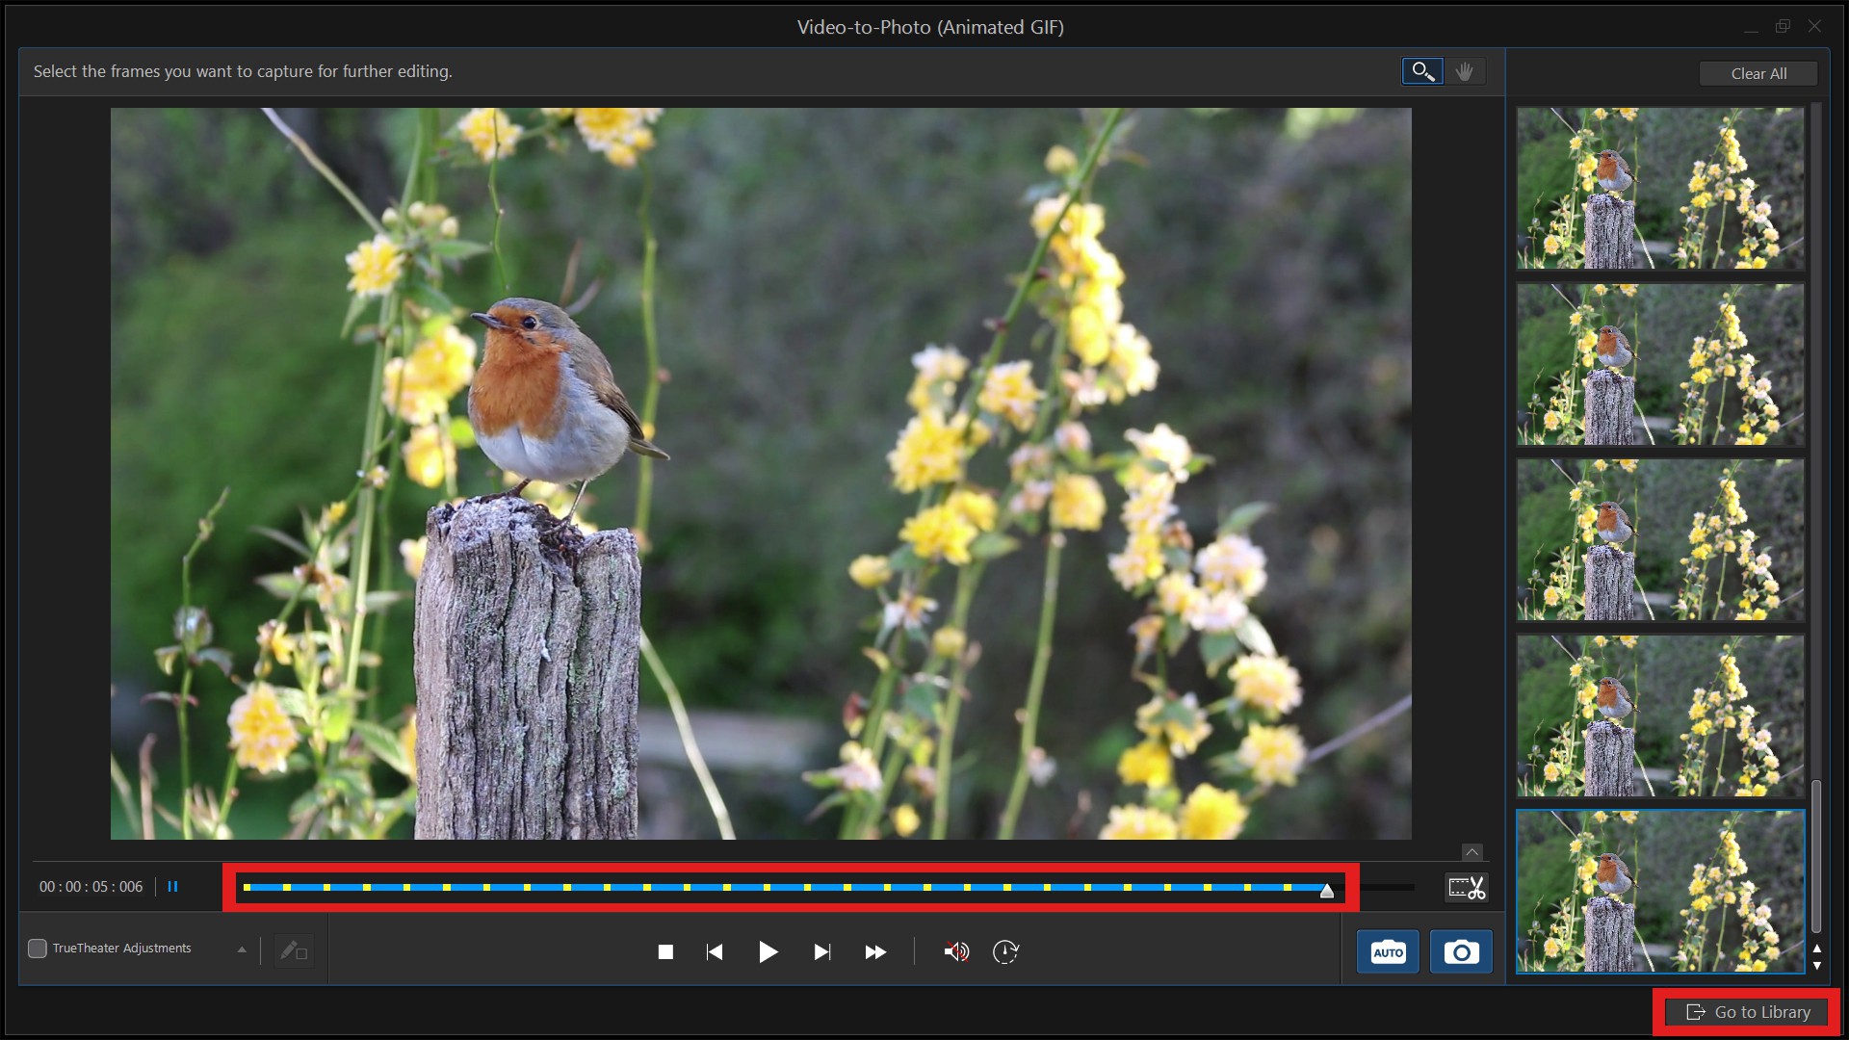
Task: Collapse the panel with the up chevron
Action: [x=1471, y=852]
